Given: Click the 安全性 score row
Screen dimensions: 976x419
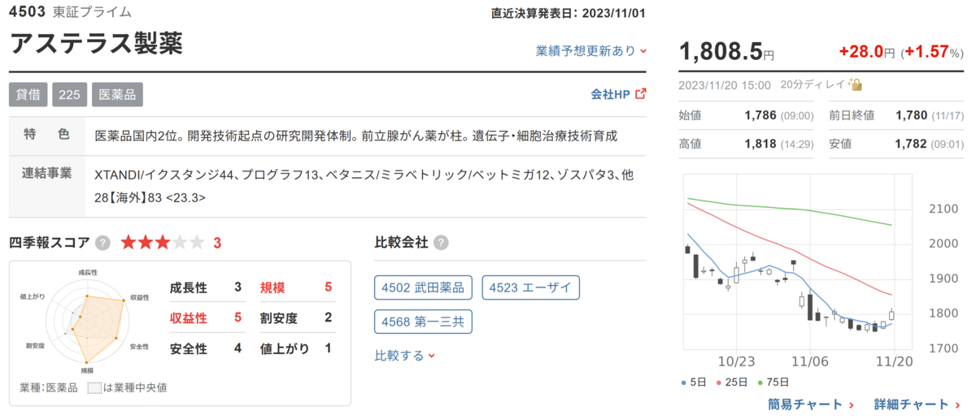Looking at the screenshot, I should point(206,348).
